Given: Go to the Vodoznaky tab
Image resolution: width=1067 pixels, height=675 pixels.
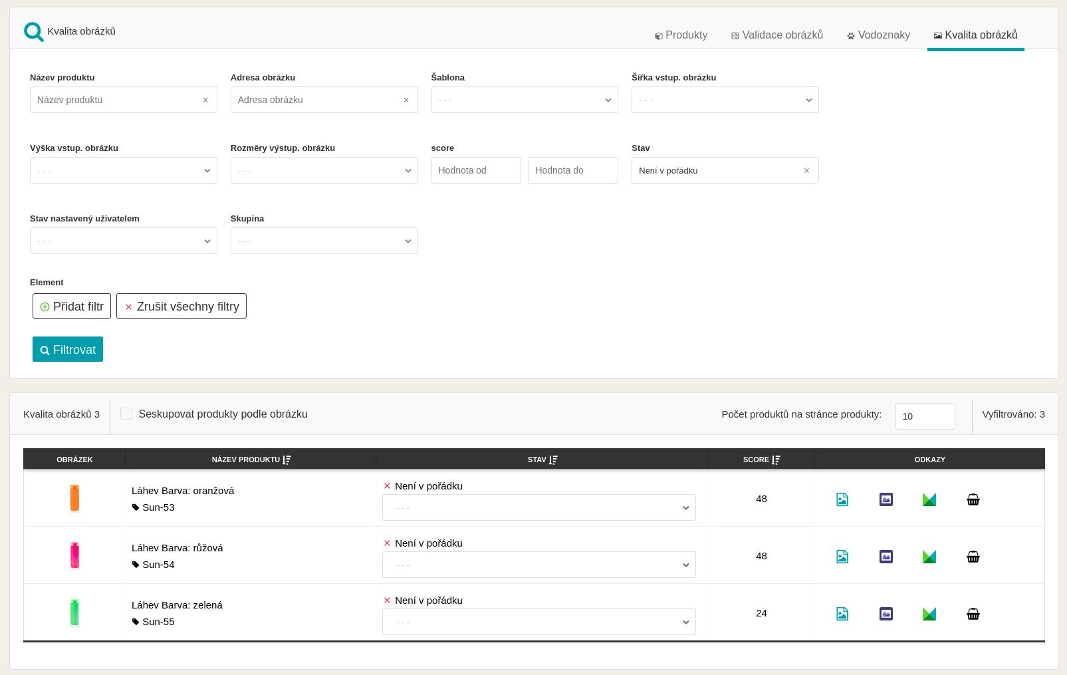Looking at the screenshot, I should 878,35.
